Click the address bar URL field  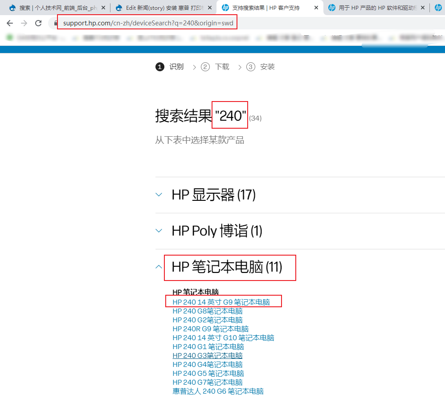point(148,23)
